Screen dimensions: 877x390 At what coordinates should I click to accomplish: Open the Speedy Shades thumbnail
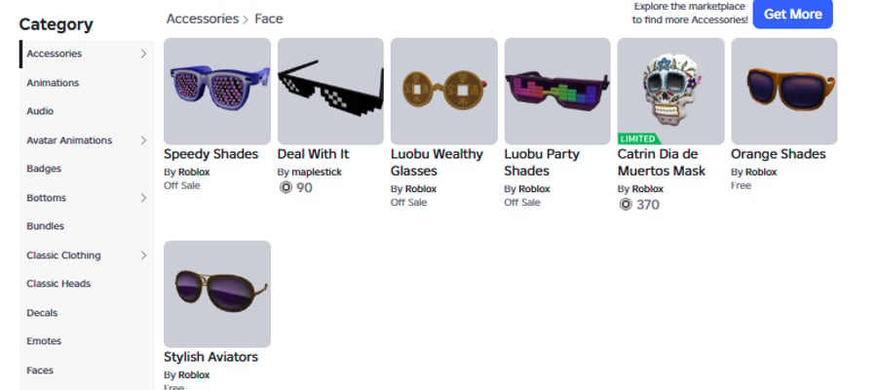click(217, 92)
